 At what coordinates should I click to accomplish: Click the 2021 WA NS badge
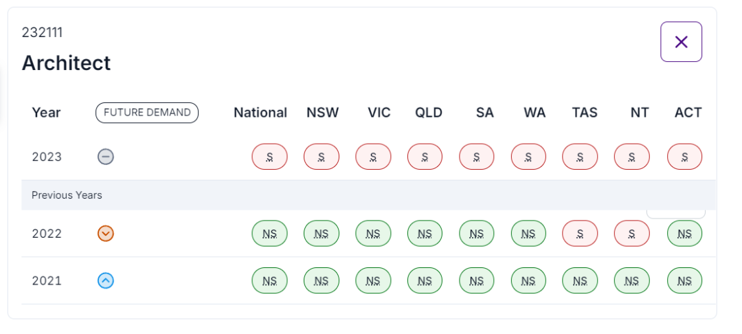pyautogui.click(x=528, y=280)
